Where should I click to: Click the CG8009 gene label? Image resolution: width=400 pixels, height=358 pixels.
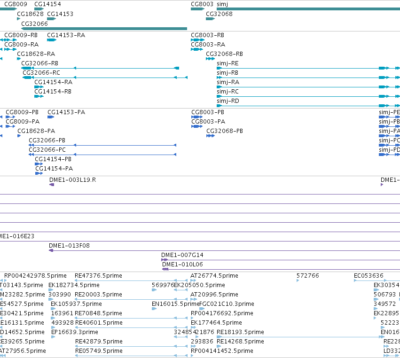16,4
